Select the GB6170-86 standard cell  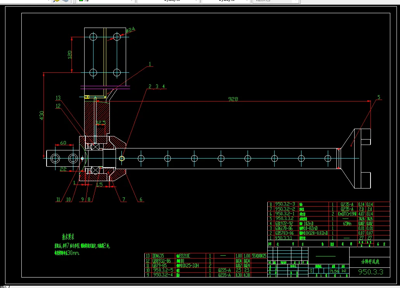[284, 228]
